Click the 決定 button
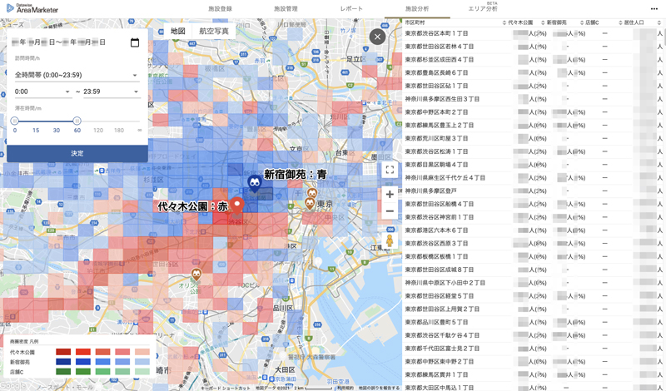The height and width of the screenshot is (391, 666). tap(77, 154)
